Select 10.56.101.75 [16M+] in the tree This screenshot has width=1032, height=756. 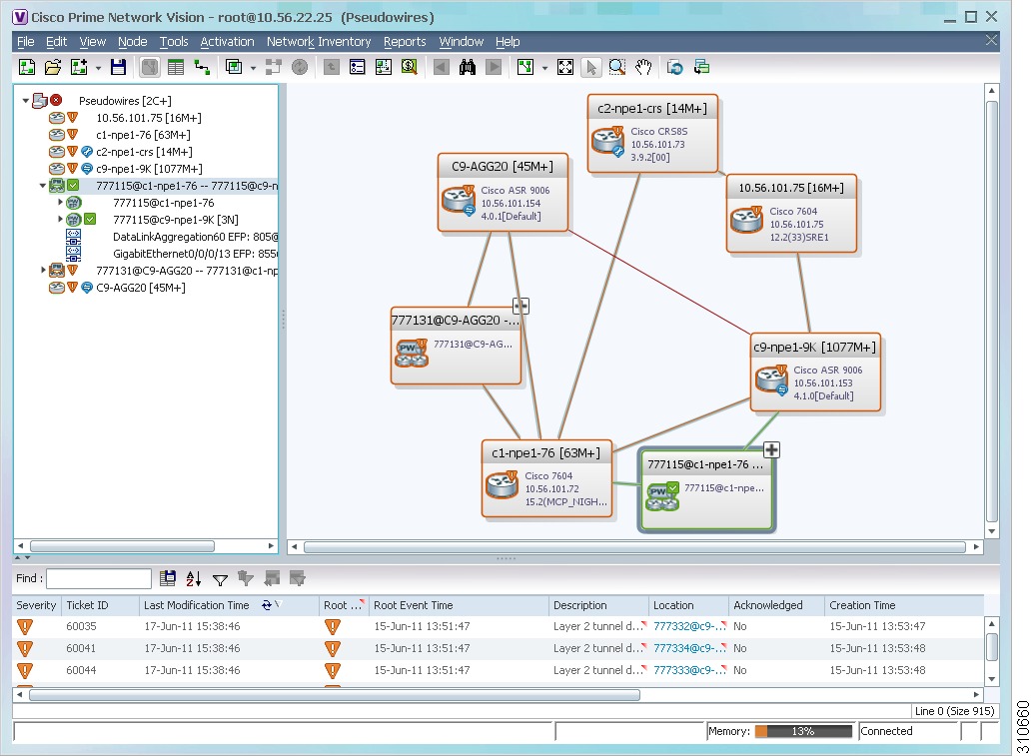[x=149, y=118]
